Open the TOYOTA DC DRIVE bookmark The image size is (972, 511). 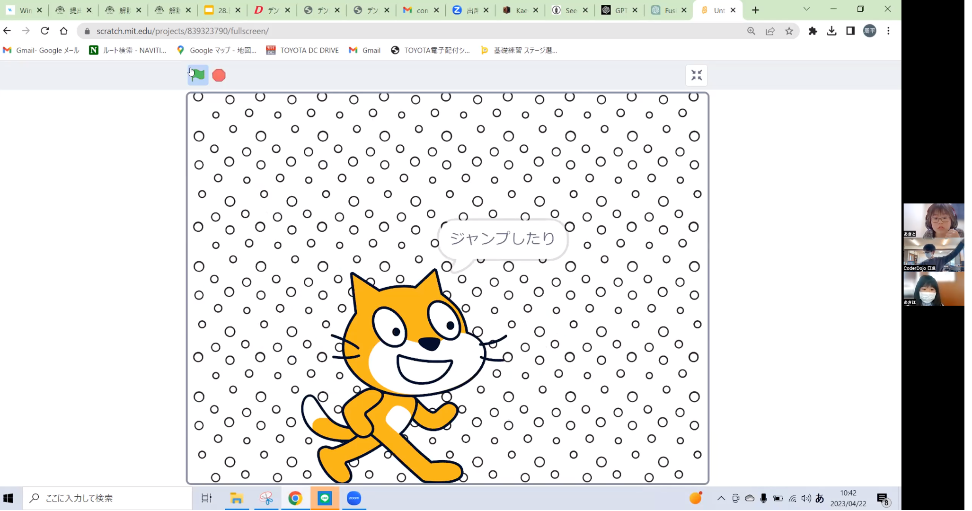point(303,50)
